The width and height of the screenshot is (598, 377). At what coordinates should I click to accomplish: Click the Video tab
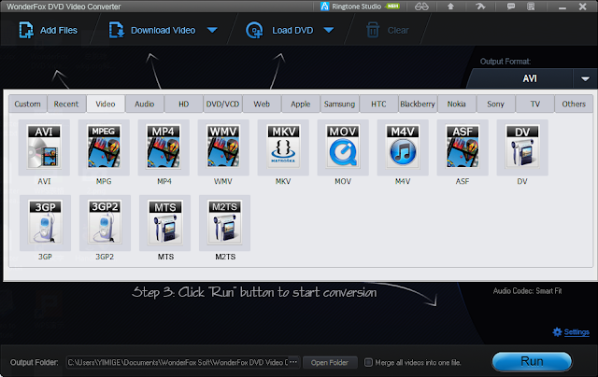[x=106, y=104]
